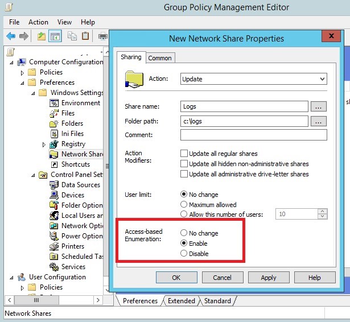Check Update all regular shares
The width and height of the screenshot is (350, 322).
point(184,154)
